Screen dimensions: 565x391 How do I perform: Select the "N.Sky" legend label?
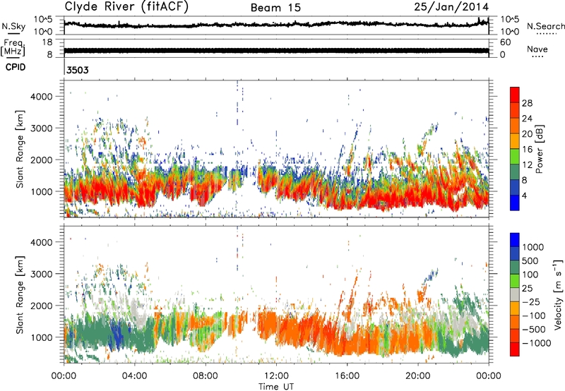(x=13, y=27)
